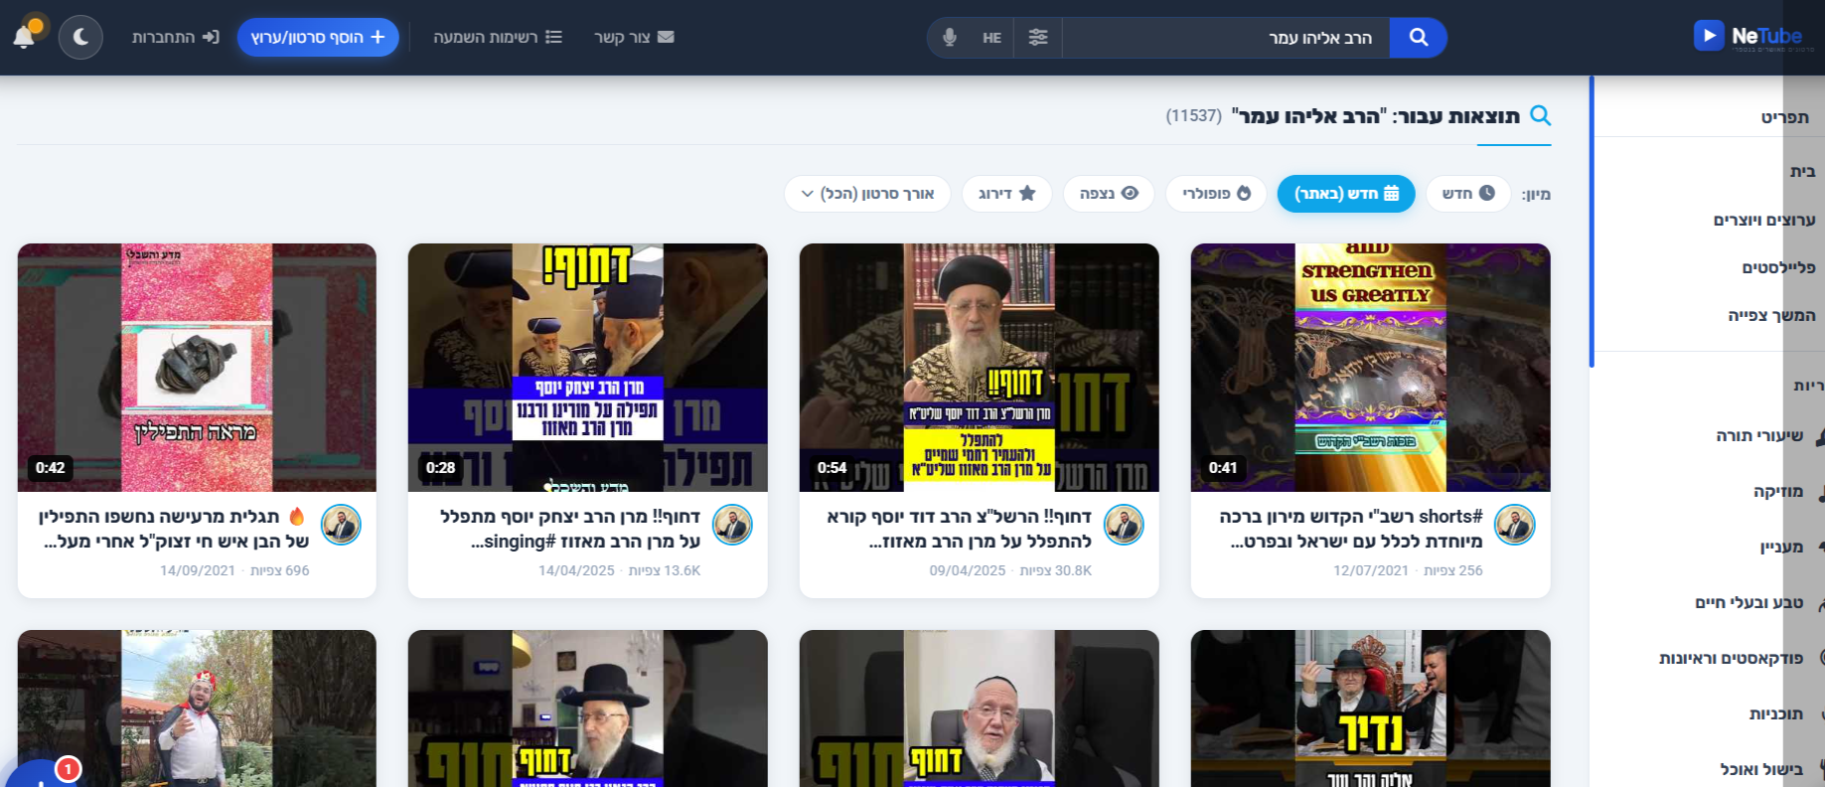Open channel avatar beside the הרשל"צ הרב דוד יוסף title

1124,525
